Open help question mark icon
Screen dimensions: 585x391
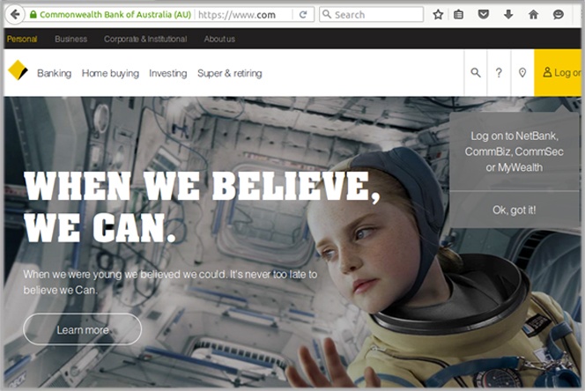499,72
